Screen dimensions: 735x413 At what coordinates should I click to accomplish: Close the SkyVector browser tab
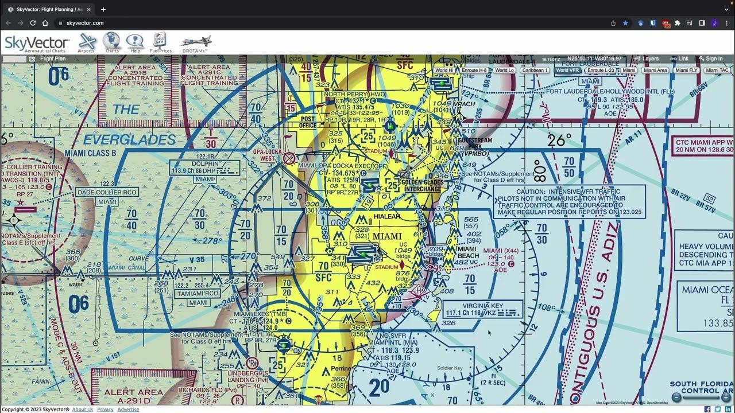(x=88, y=9)
